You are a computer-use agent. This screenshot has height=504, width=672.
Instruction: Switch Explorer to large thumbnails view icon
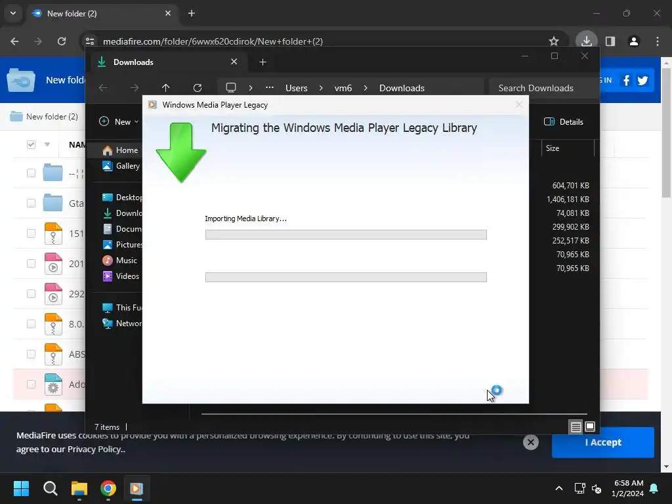click(590, 427)
